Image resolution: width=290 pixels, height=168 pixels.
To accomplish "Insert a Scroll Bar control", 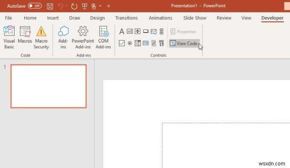I will 162,31.
